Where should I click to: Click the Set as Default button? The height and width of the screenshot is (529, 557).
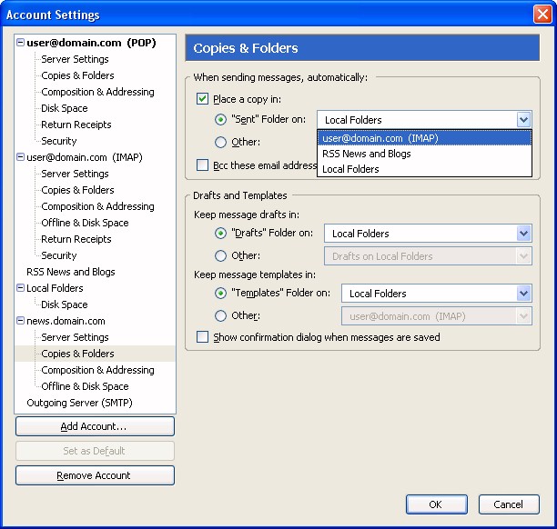click(x=95, y=451)
